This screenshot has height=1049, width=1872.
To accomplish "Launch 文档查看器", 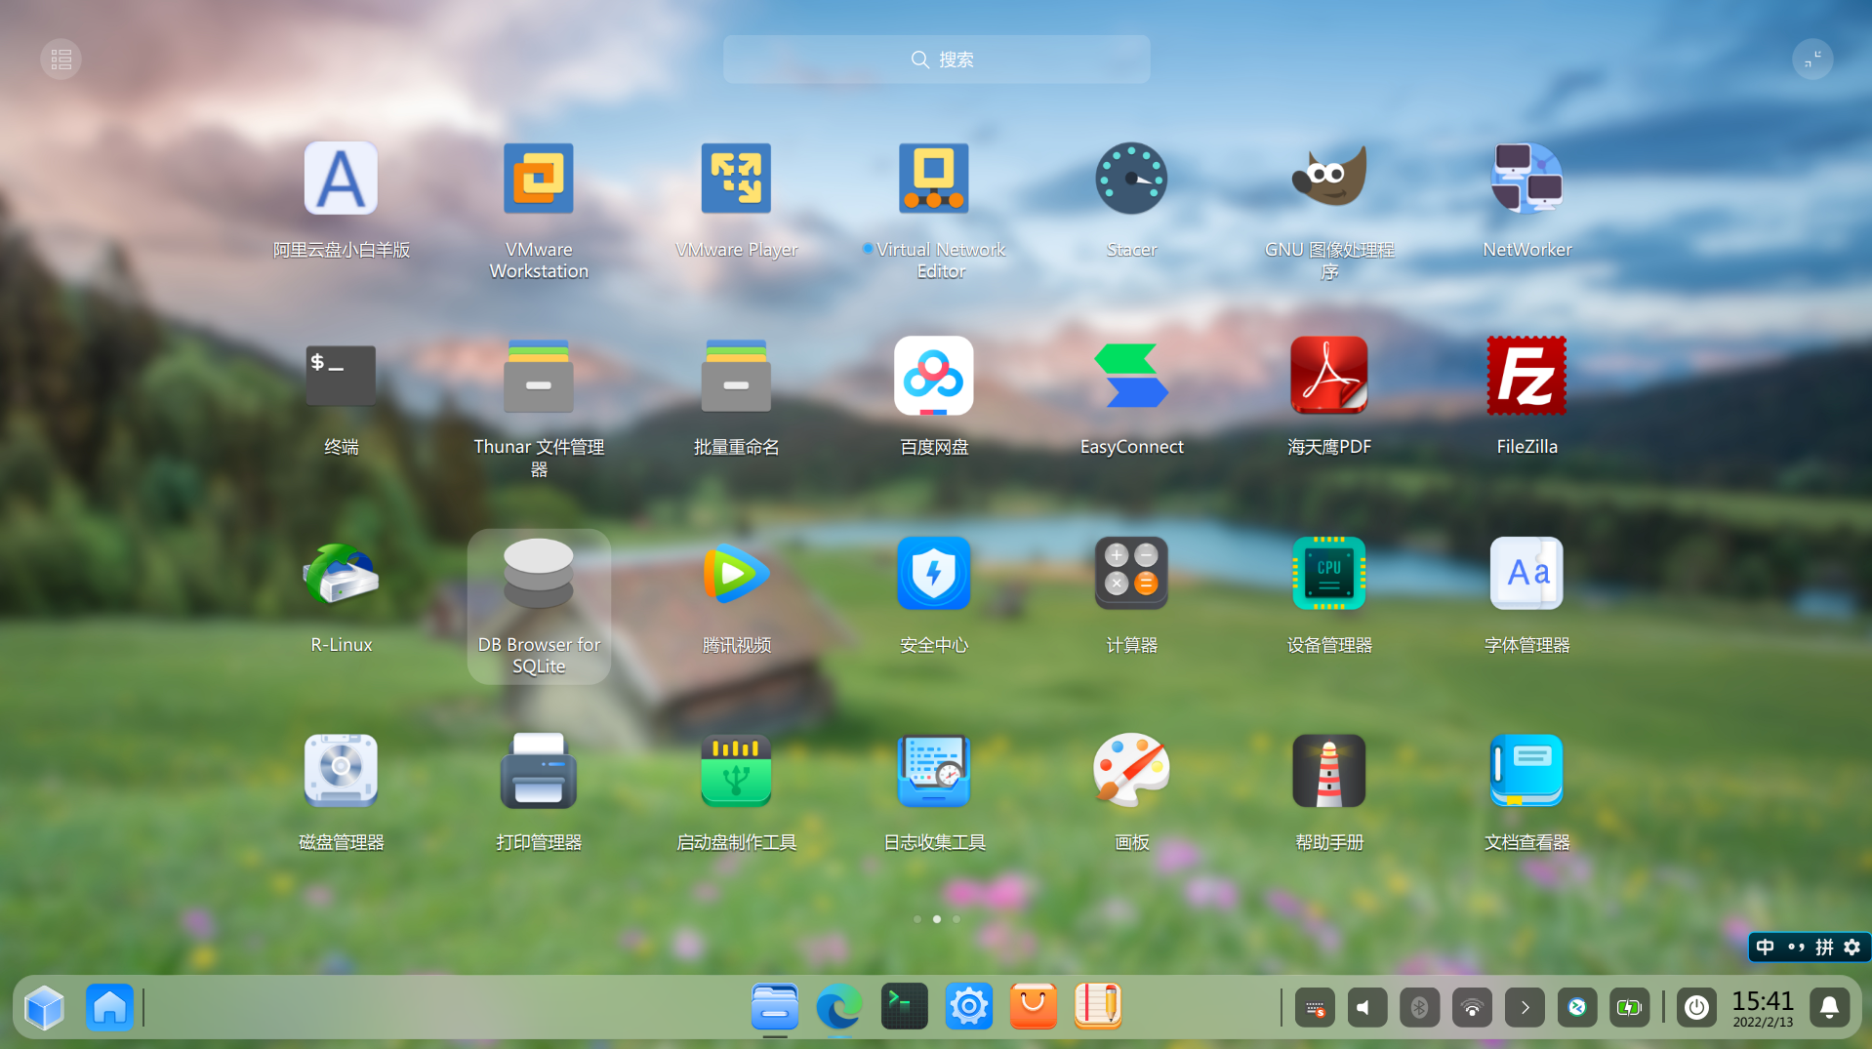I will 1526,771.
